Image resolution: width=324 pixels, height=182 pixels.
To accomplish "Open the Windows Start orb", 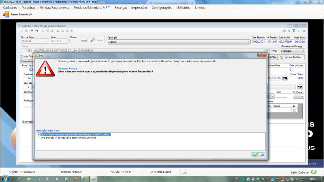I will coord(5,179).
